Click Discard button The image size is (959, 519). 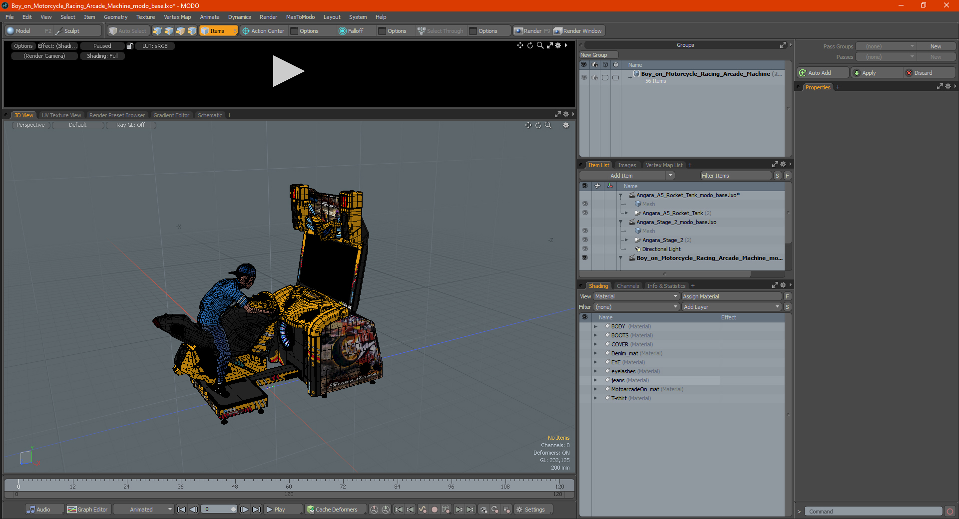pyautogui.click(x=929, y=73)
